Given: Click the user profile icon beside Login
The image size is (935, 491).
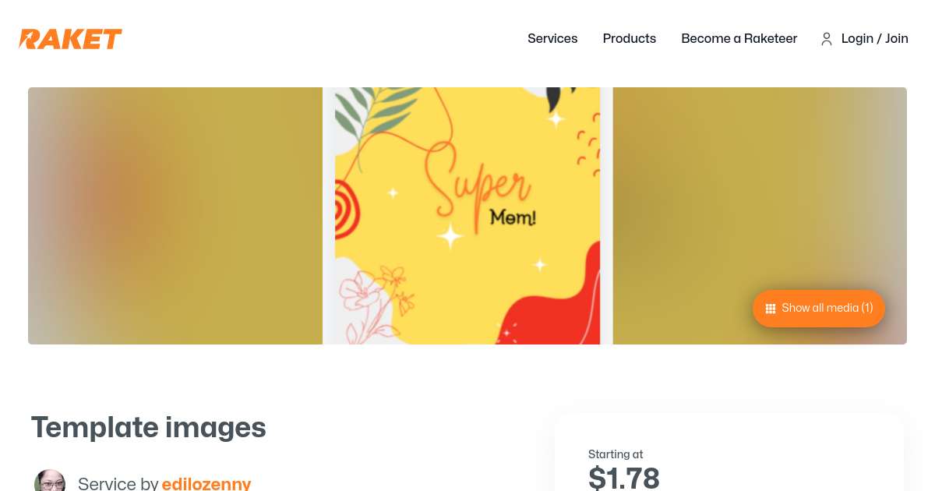Looking at the screenshot, I should click(827, 39).
